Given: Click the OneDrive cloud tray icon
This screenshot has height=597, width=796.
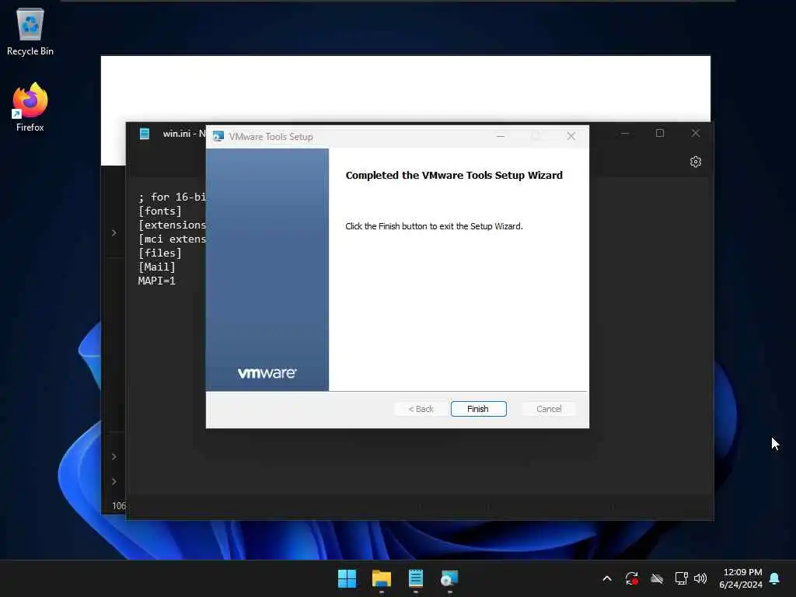Looking at the screenshot, I should (x=656, y=578).
